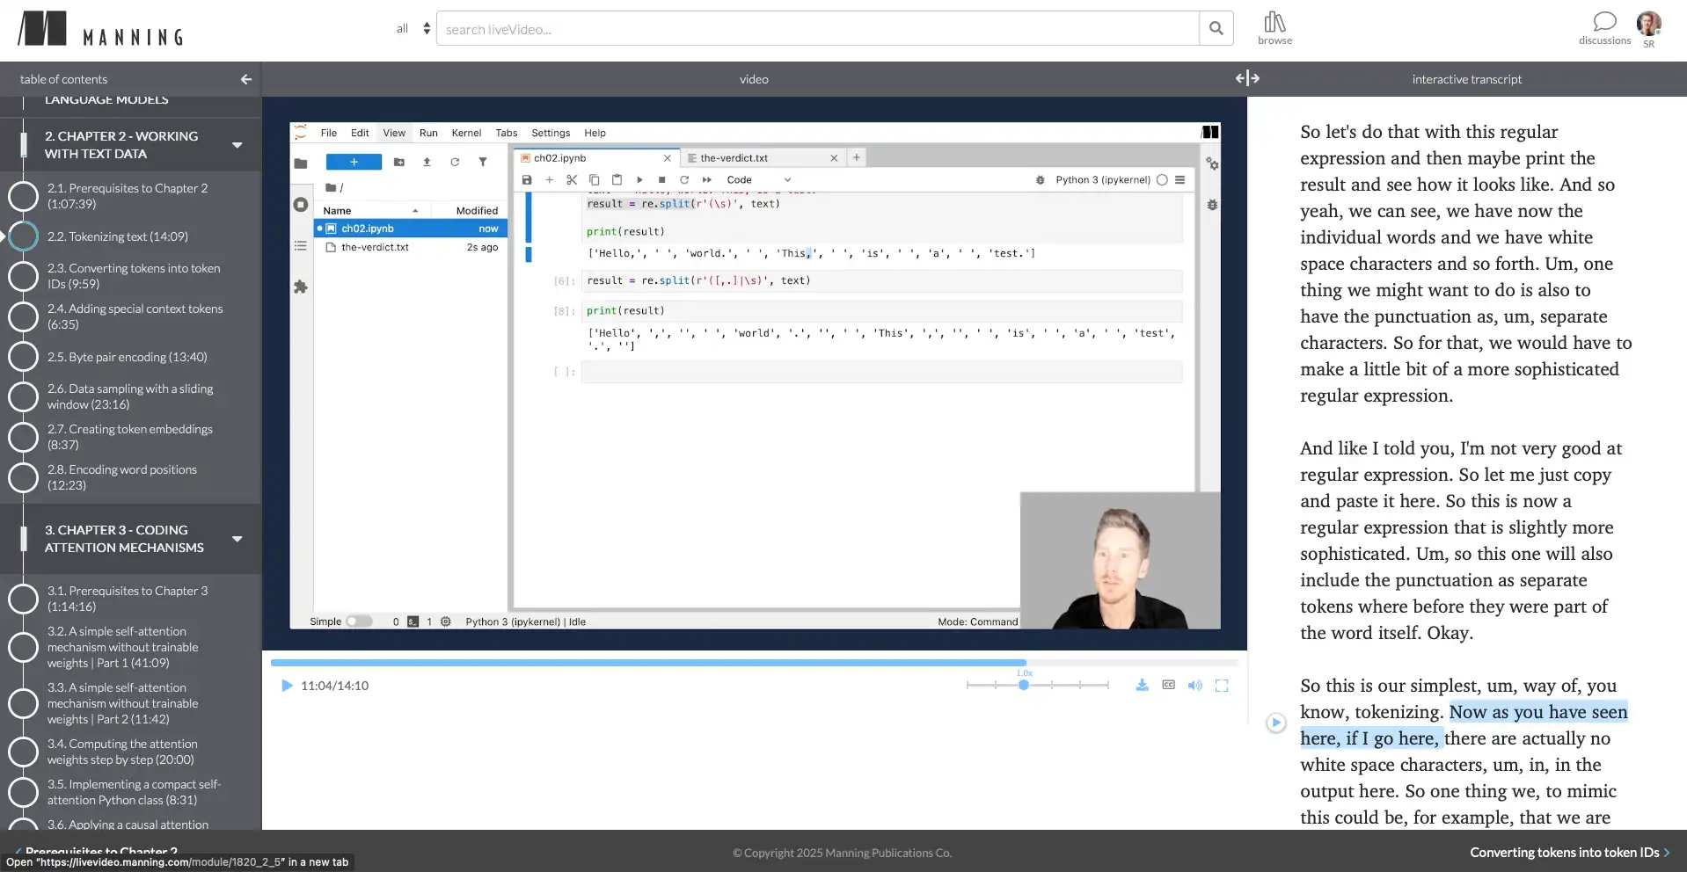
Task: Collapse Chapter 2 - Working with Text Data
Action: (x=237, y=145)
